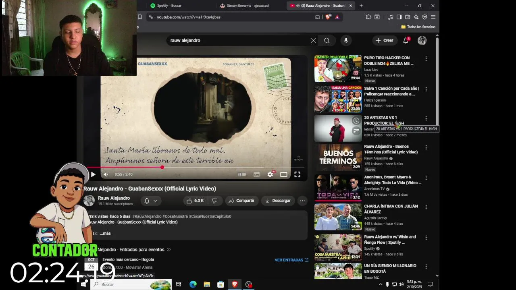Click the Windows taskbar Buscar search box
Viewport: 516px width, 290px height.
point(131,284)
